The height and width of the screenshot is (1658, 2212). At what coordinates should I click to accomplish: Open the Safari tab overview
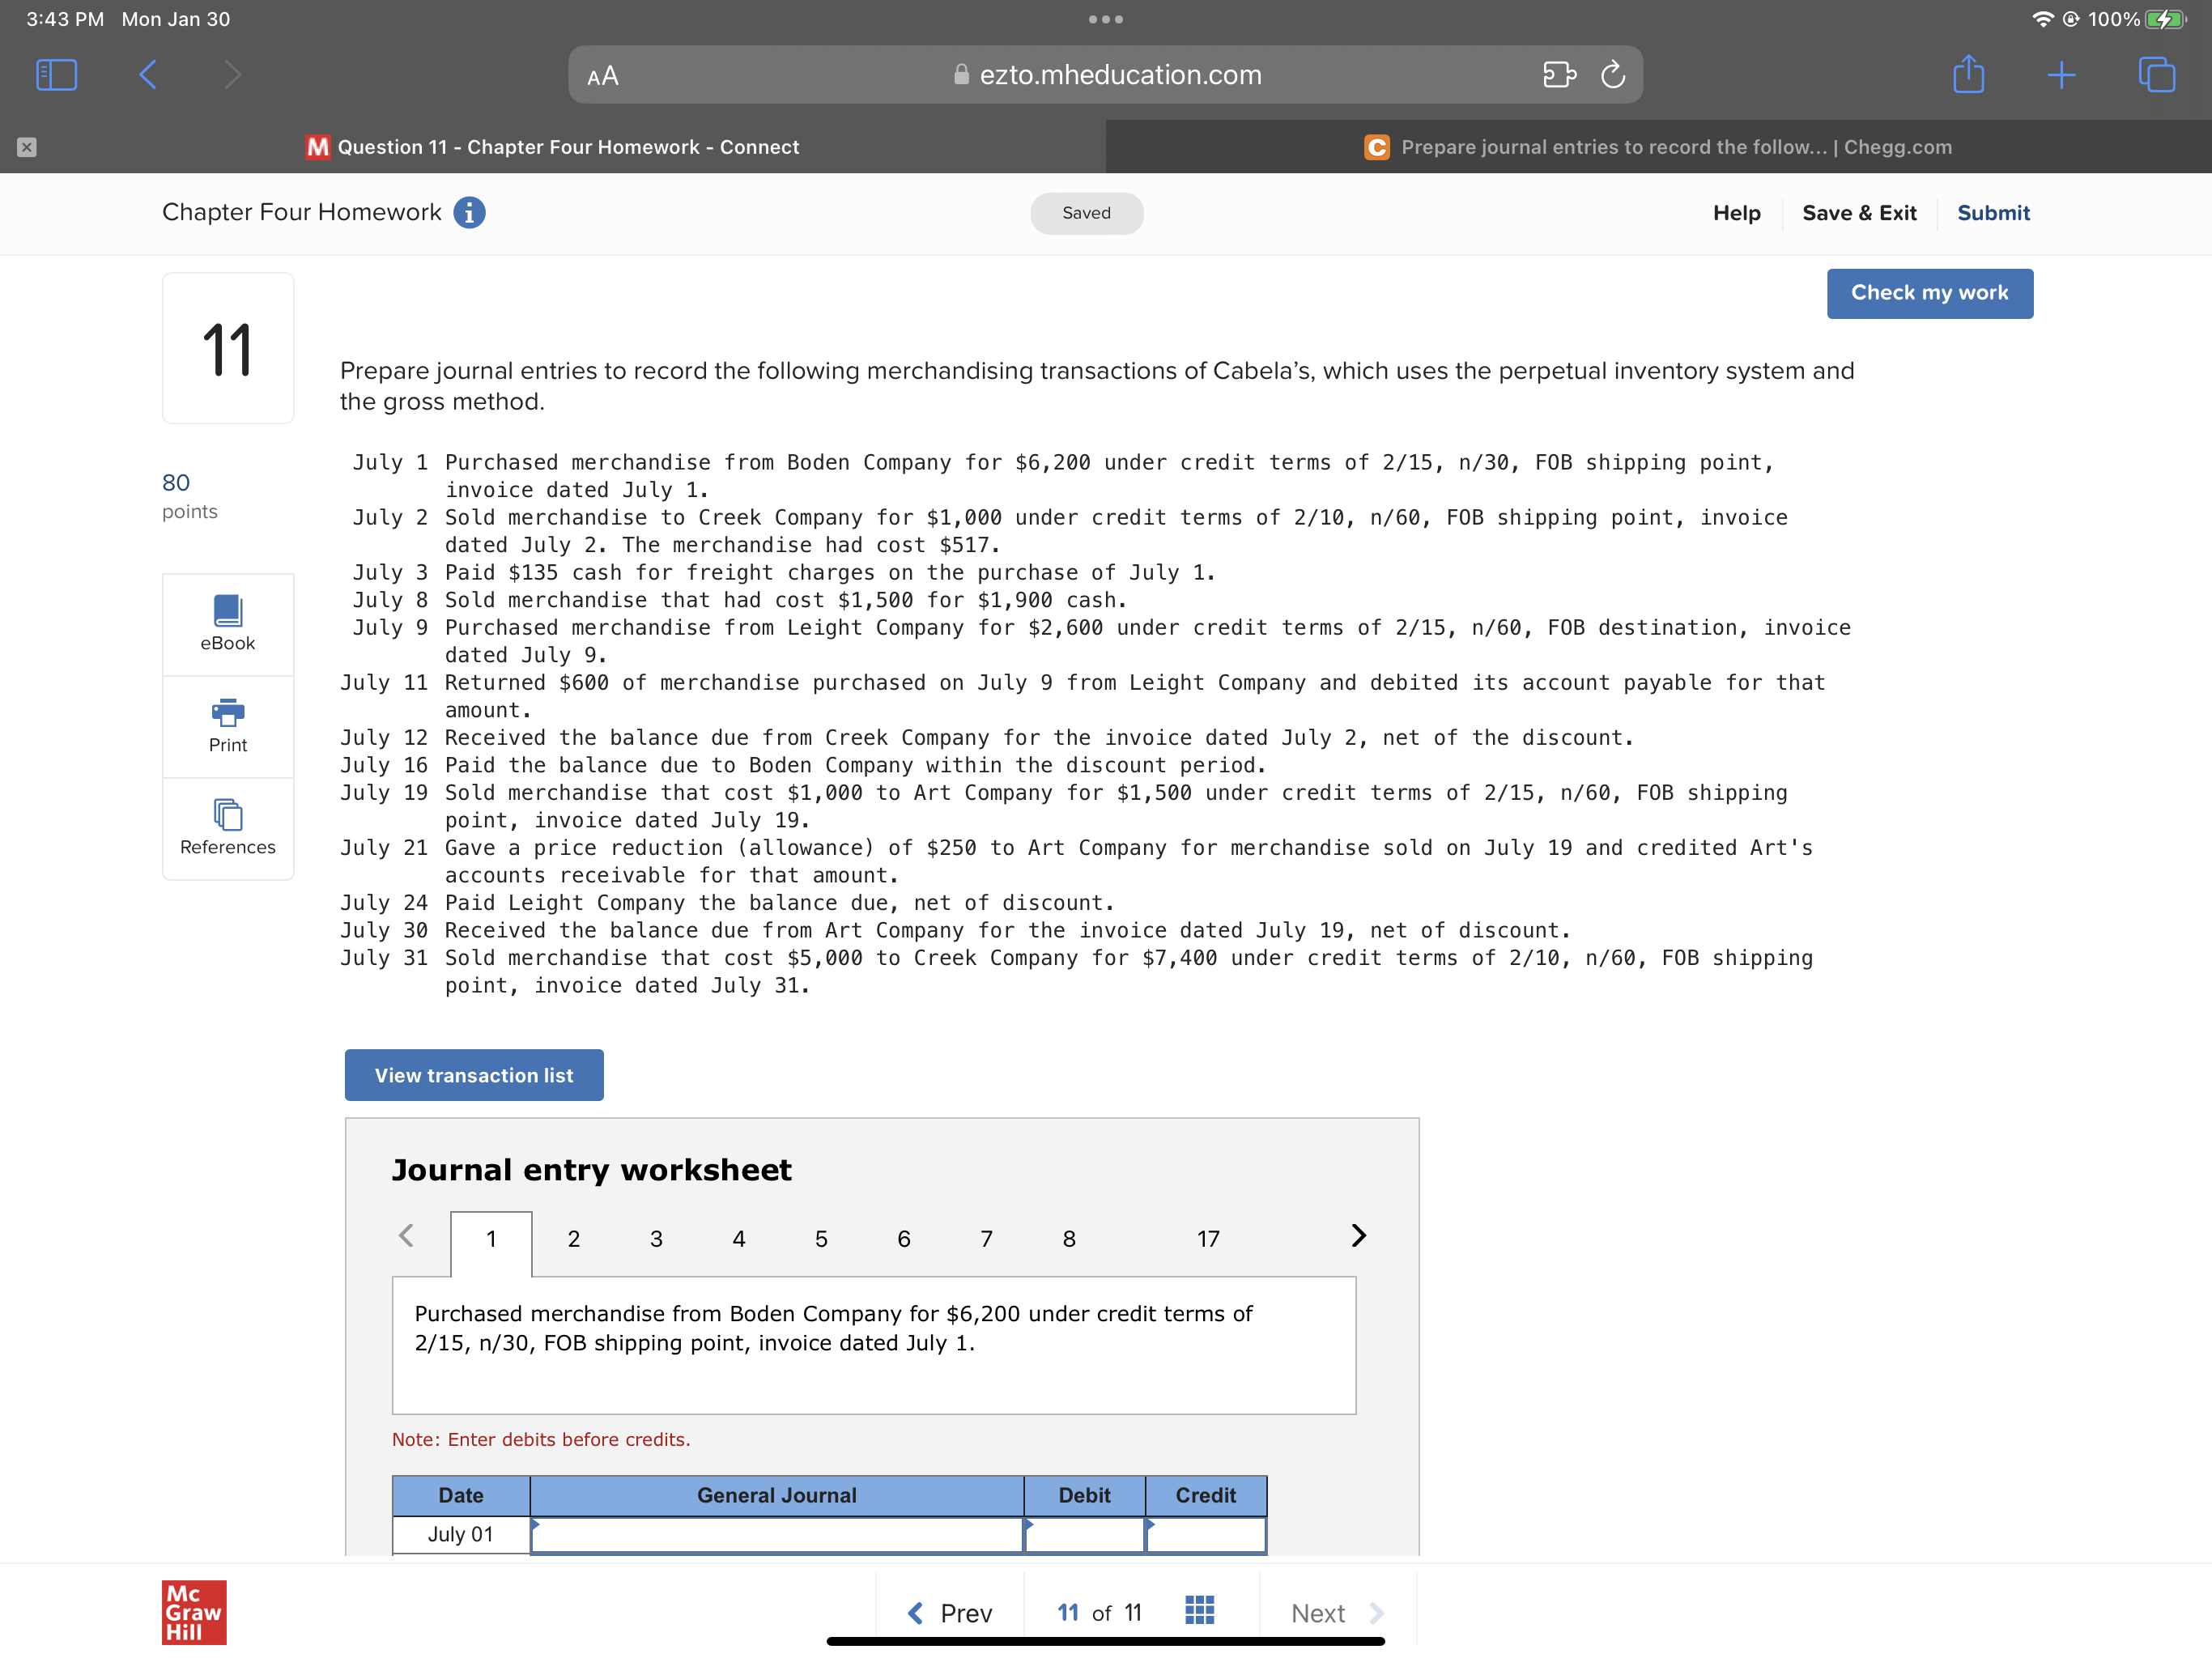point(2156,75)
